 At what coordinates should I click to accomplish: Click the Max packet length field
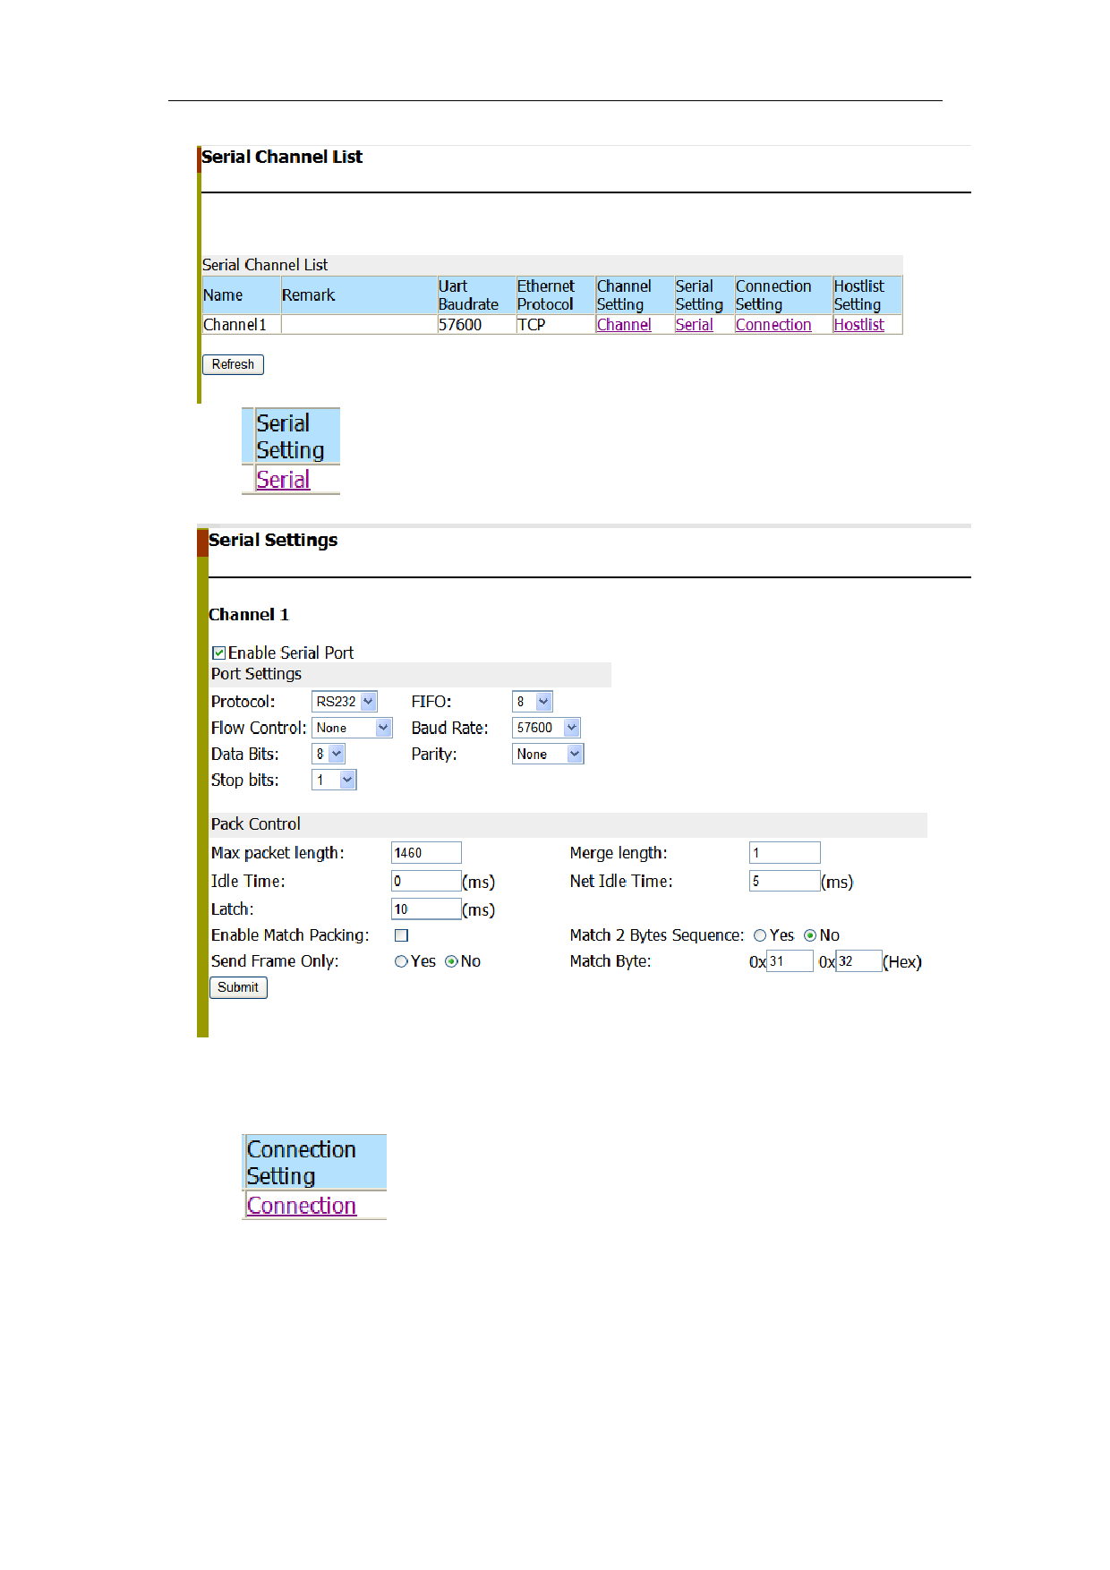(426, 853)
